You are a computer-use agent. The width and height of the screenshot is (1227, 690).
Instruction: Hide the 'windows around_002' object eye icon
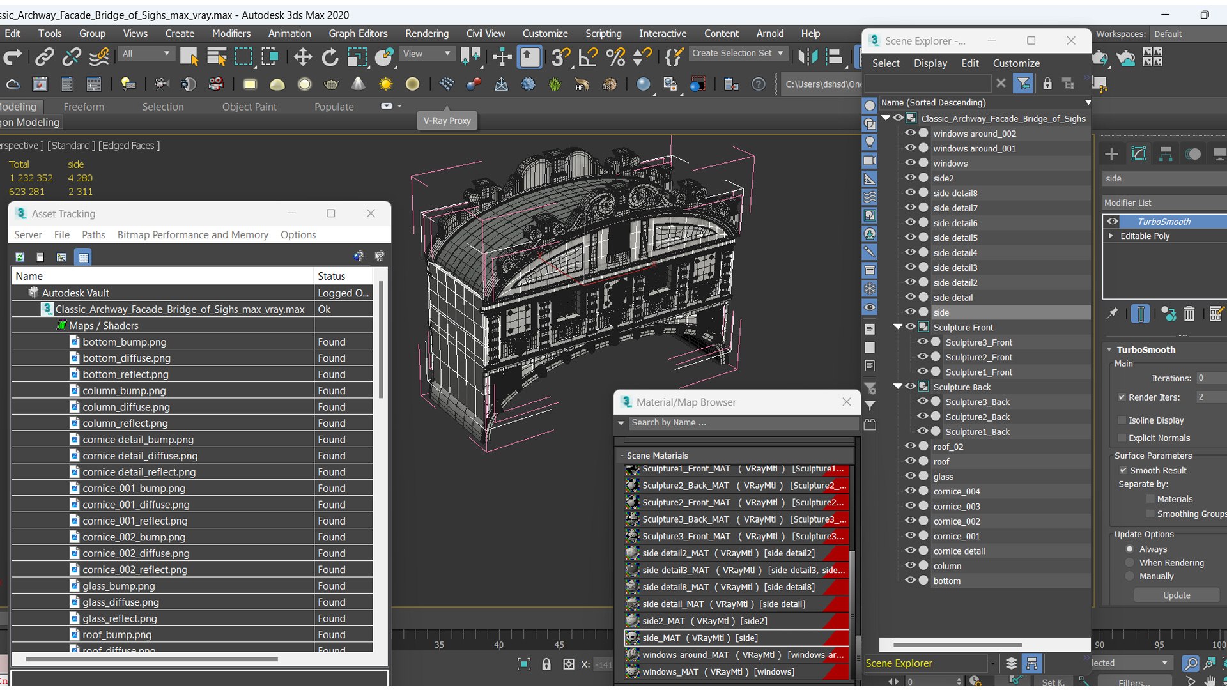(910, 133)
